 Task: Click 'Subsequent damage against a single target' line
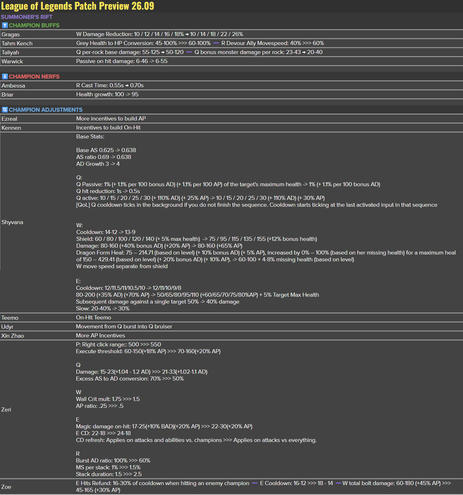click(157, 302)
